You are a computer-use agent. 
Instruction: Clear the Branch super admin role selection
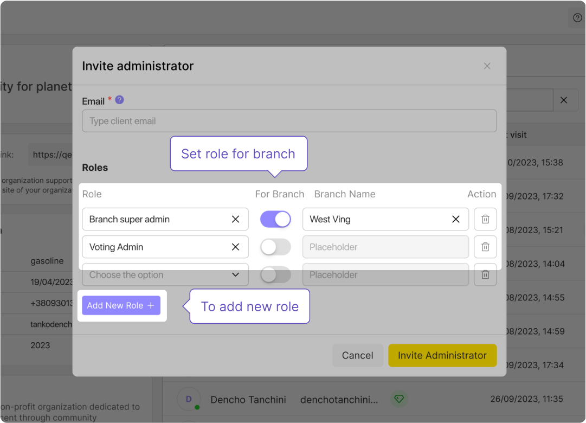click(x=235, y=219)
